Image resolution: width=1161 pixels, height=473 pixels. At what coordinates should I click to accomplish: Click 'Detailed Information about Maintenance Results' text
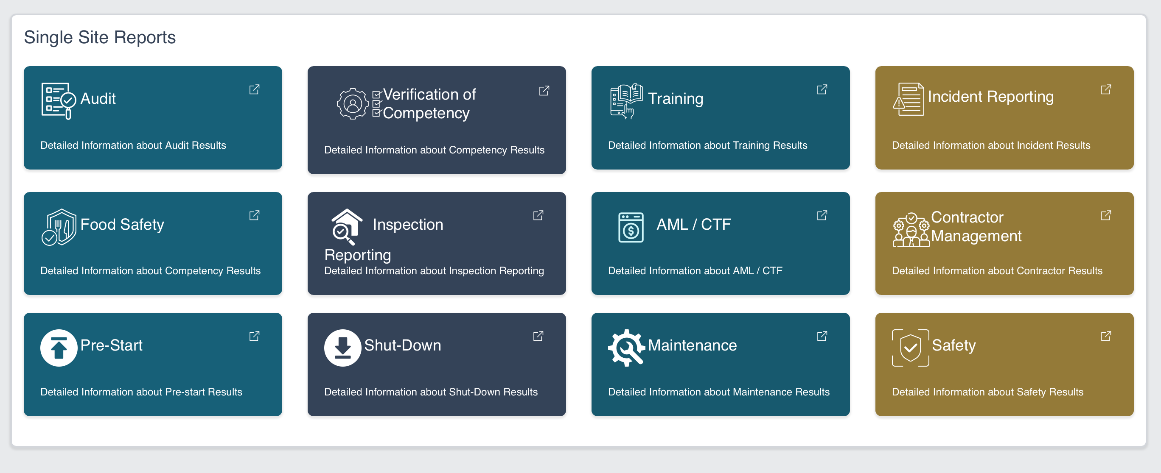(719, 392)
